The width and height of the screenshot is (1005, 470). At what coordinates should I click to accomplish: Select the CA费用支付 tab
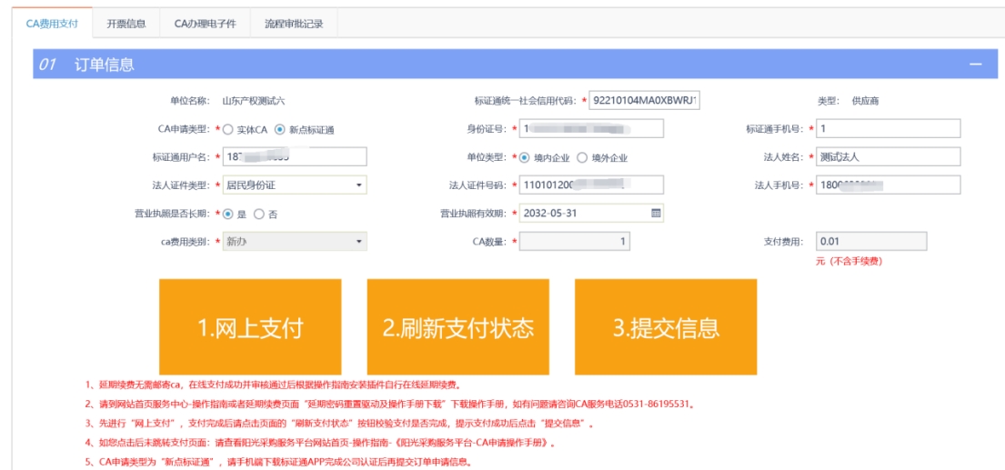click(52, 24)
